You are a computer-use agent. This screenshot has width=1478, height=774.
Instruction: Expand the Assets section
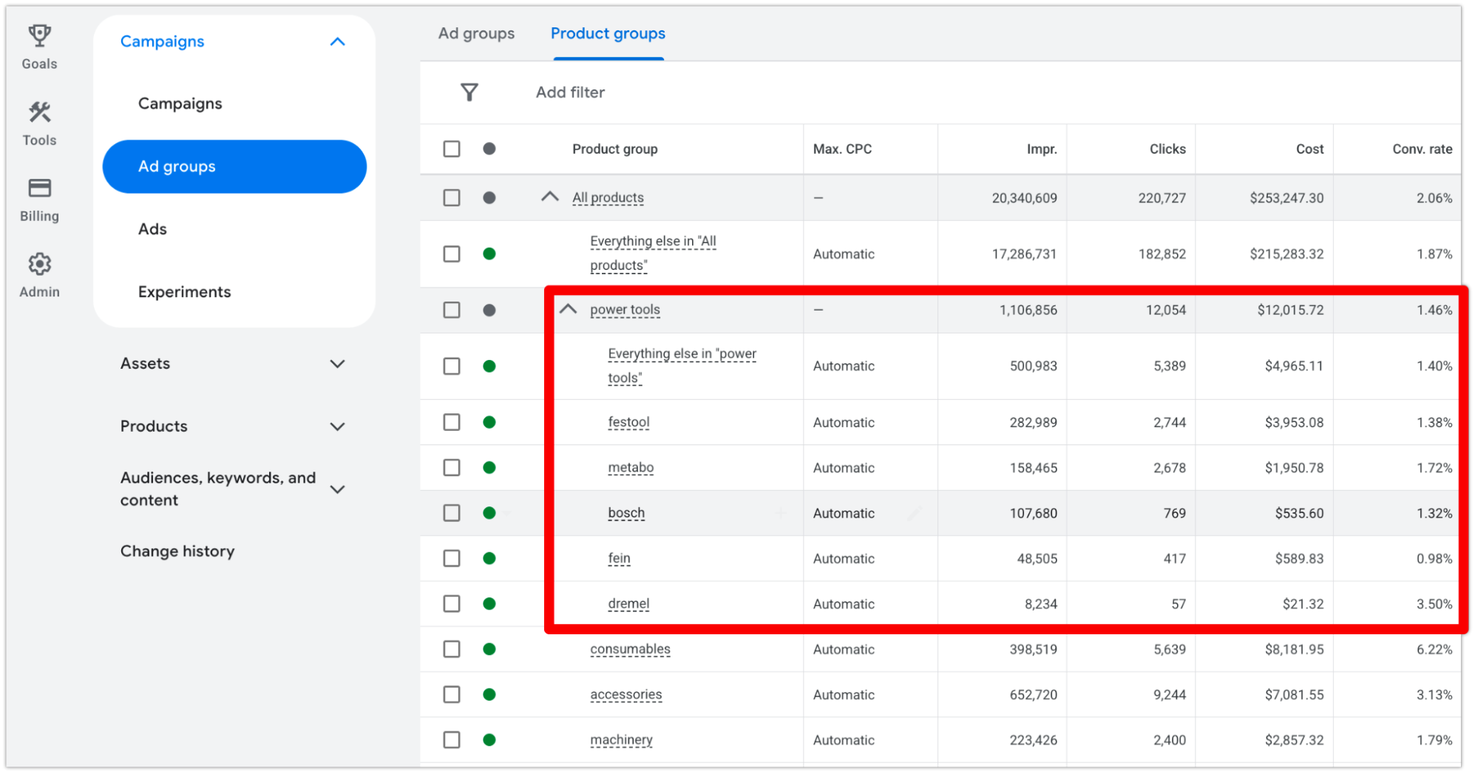coord(337,364)
